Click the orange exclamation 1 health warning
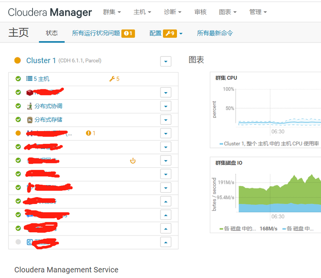Image resolution: width=321 pixels, height=278 pixels. click(x=91, y=133)
